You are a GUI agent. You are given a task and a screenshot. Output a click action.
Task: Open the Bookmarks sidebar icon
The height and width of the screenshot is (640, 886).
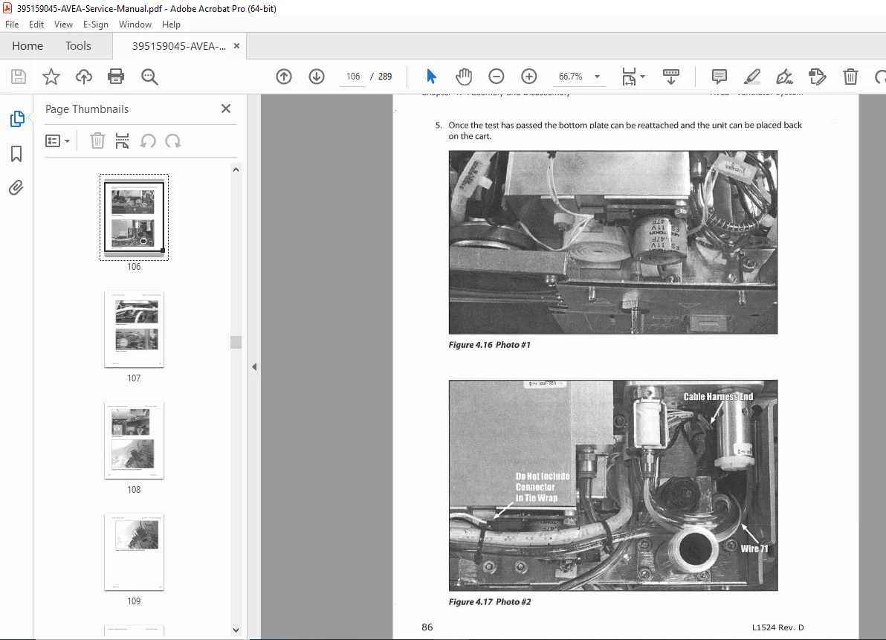16,154
